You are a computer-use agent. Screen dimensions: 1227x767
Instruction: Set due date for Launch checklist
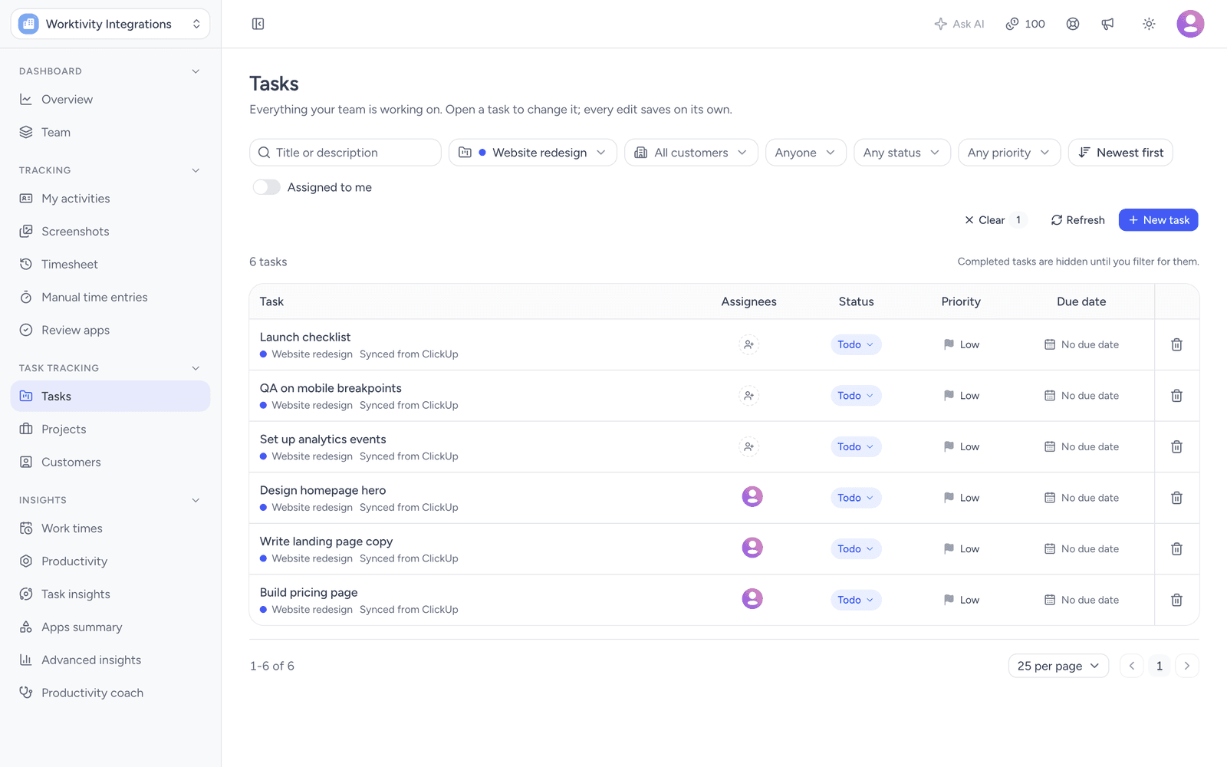click(1081, 344)
